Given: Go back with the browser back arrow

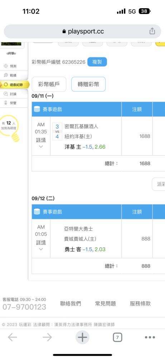Looking at the screenshot, I should tap(13, 337).
